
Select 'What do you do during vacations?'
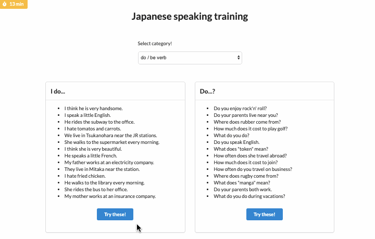point(249,196)
